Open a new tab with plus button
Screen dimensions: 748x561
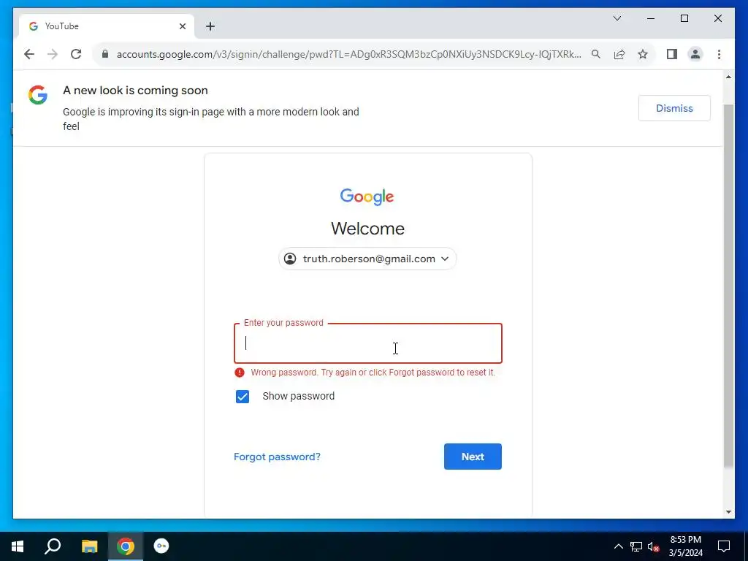[210, 26]
